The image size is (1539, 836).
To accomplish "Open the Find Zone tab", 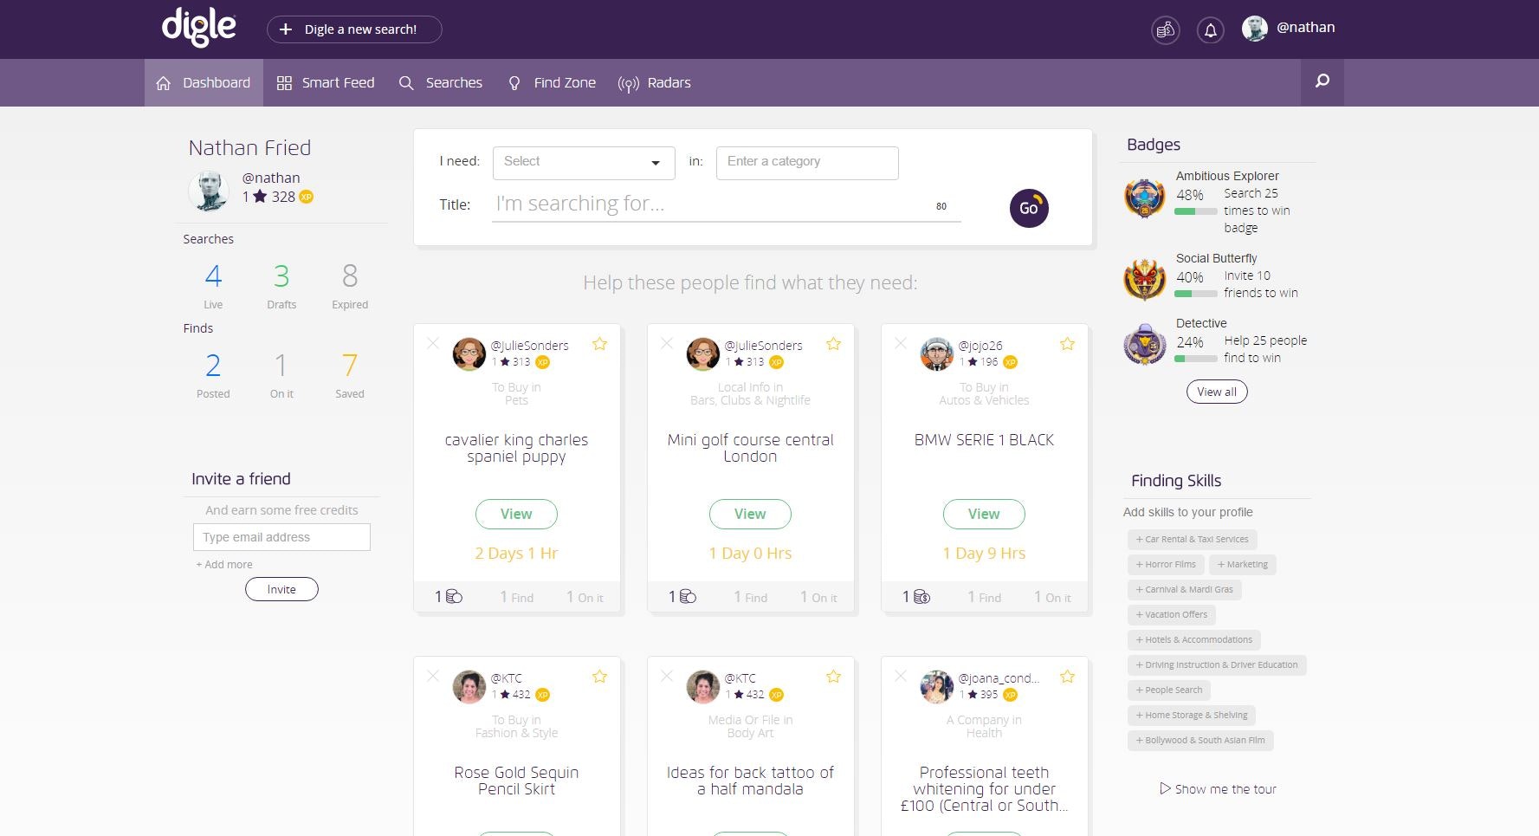I will tap(552, 82).
